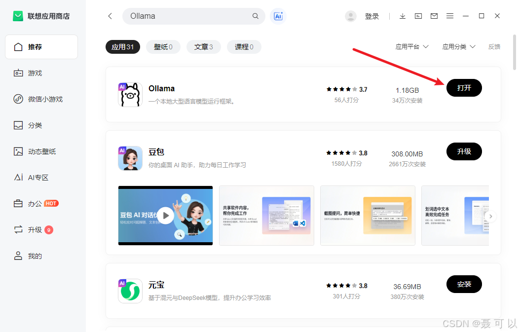Open 办公 HOT in the sidebar

(41, 204)
